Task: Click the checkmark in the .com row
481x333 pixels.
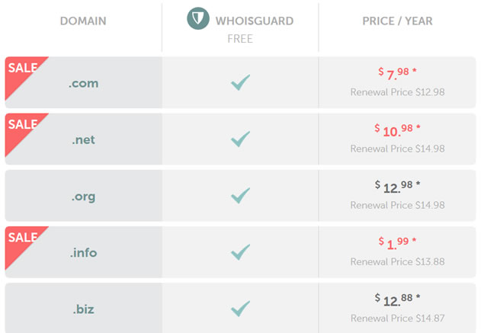Action: (241, 82)
